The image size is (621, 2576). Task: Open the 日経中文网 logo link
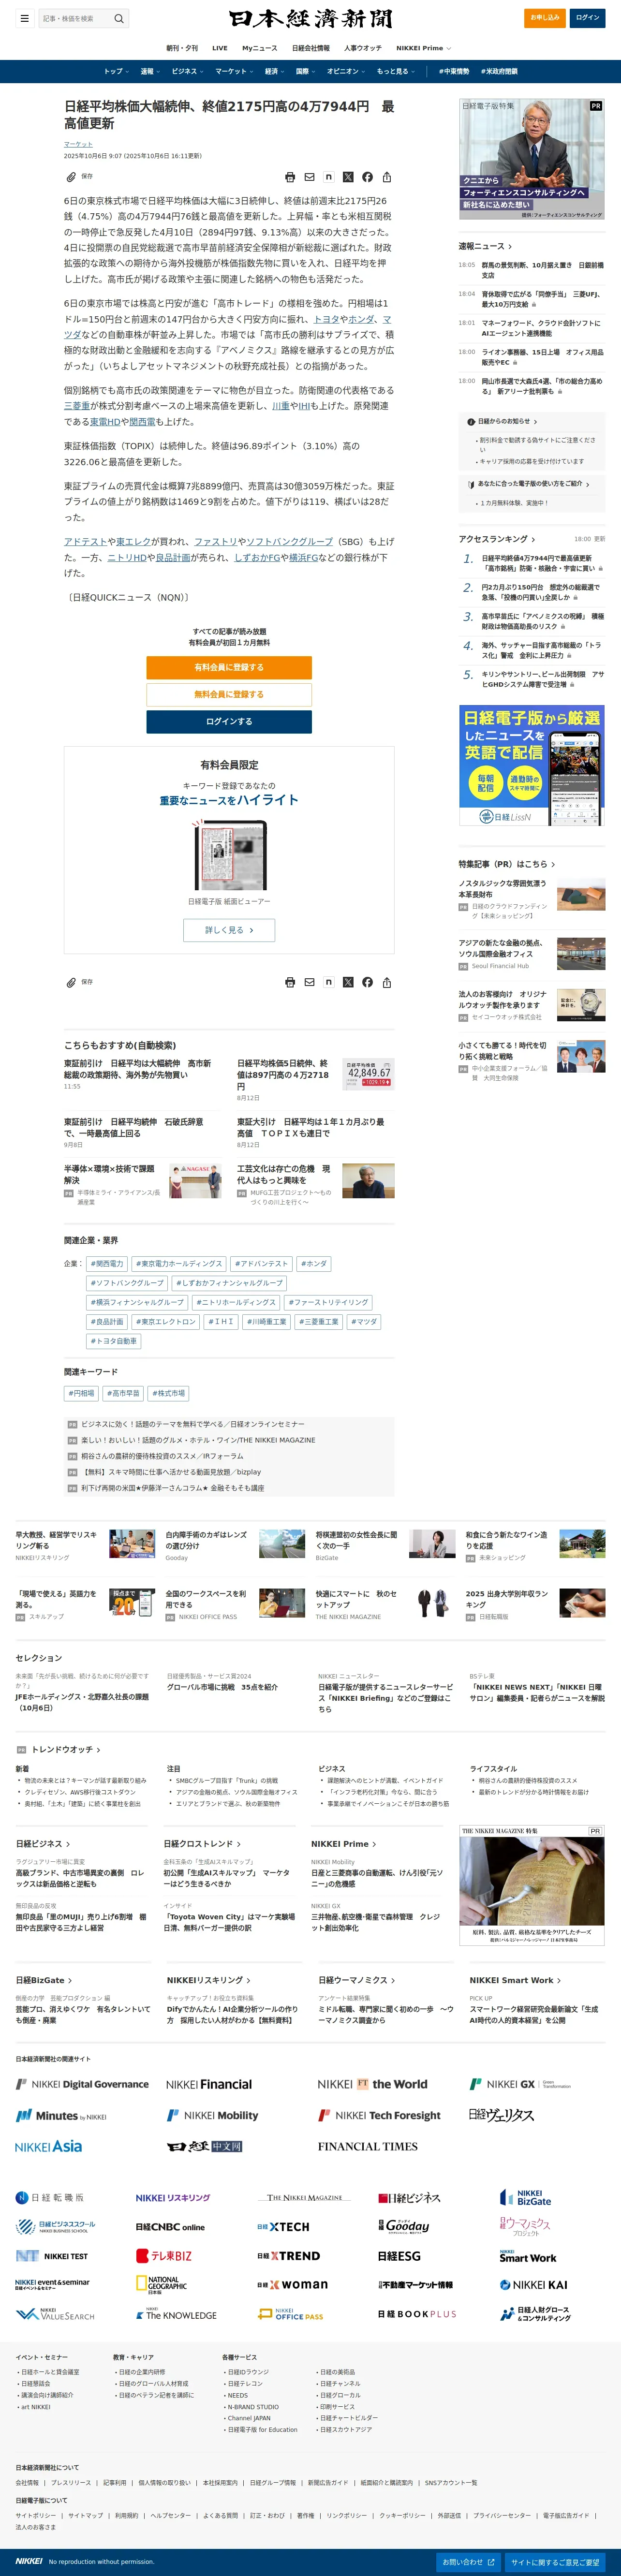point(204,2146)
